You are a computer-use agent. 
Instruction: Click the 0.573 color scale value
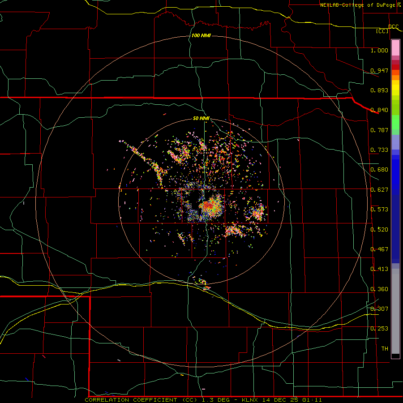379,210
